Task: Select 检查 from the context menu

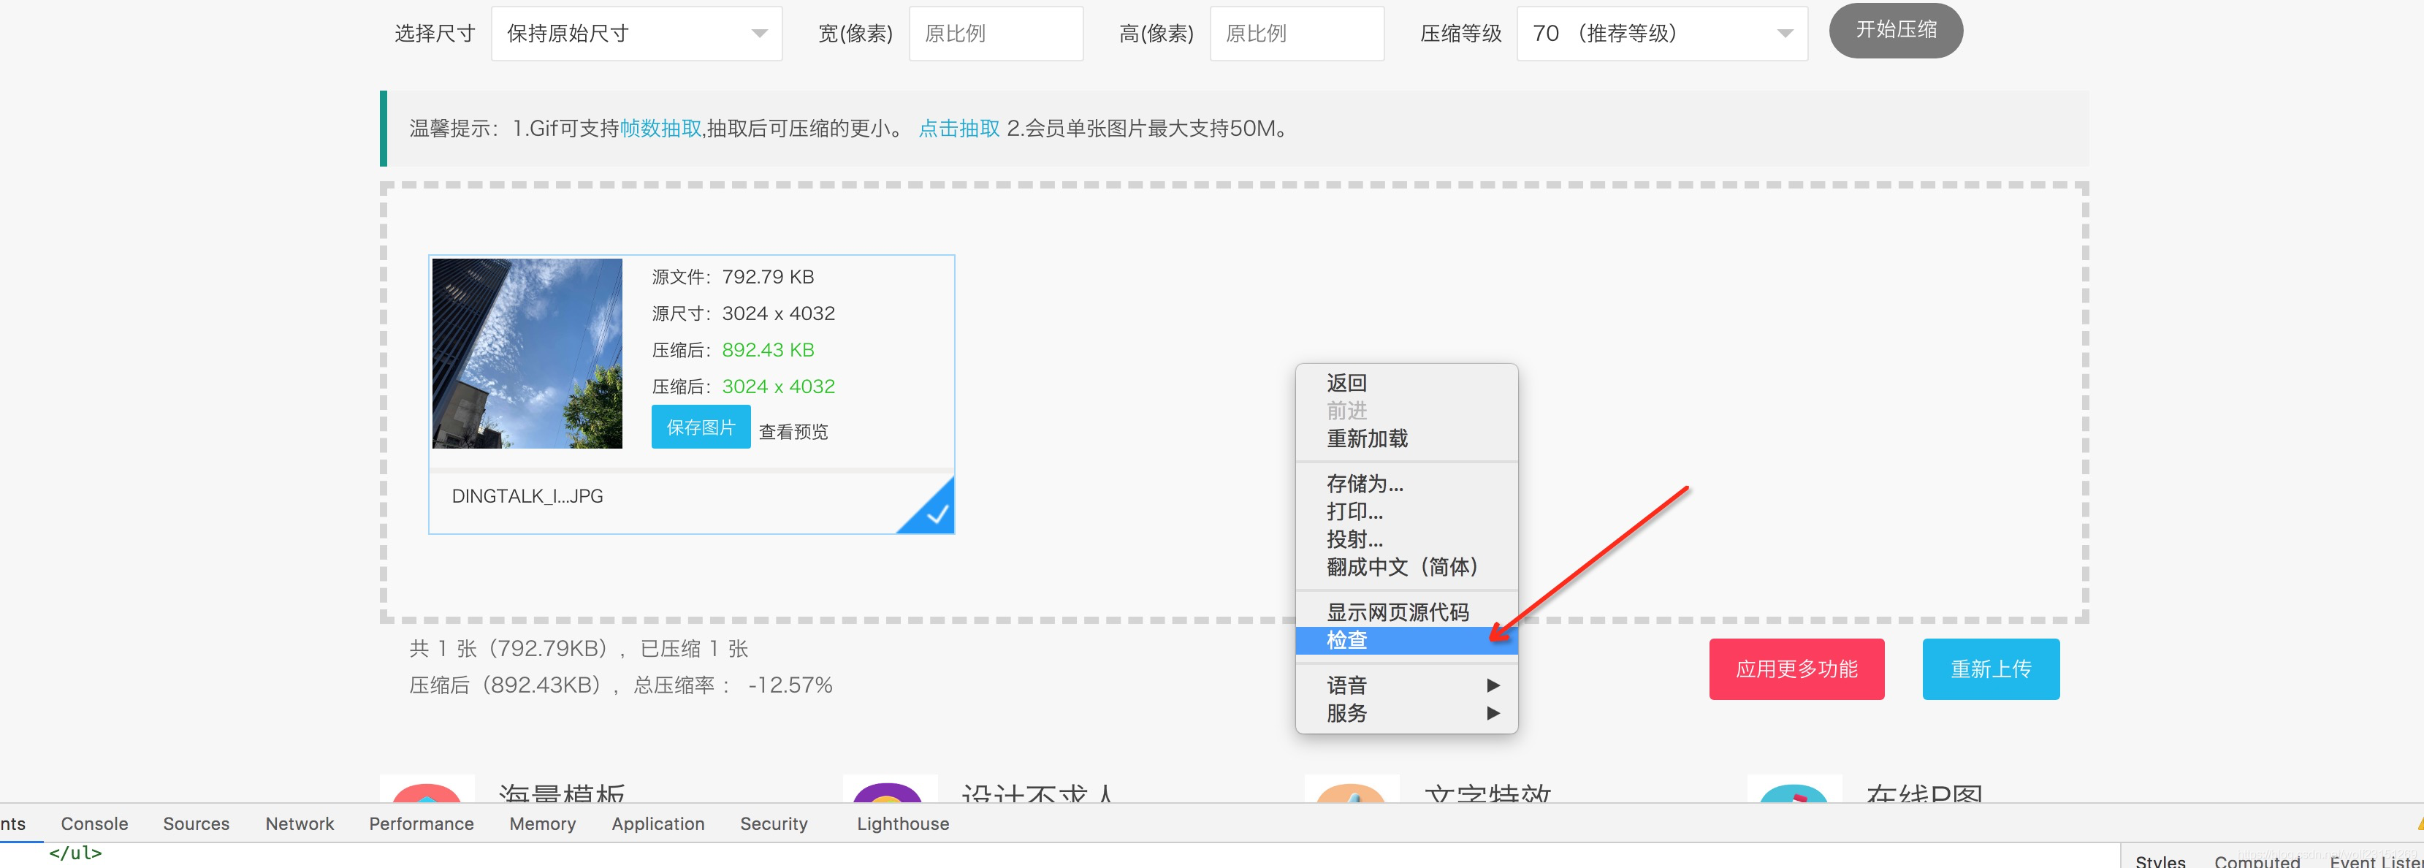Action: 1347,640
